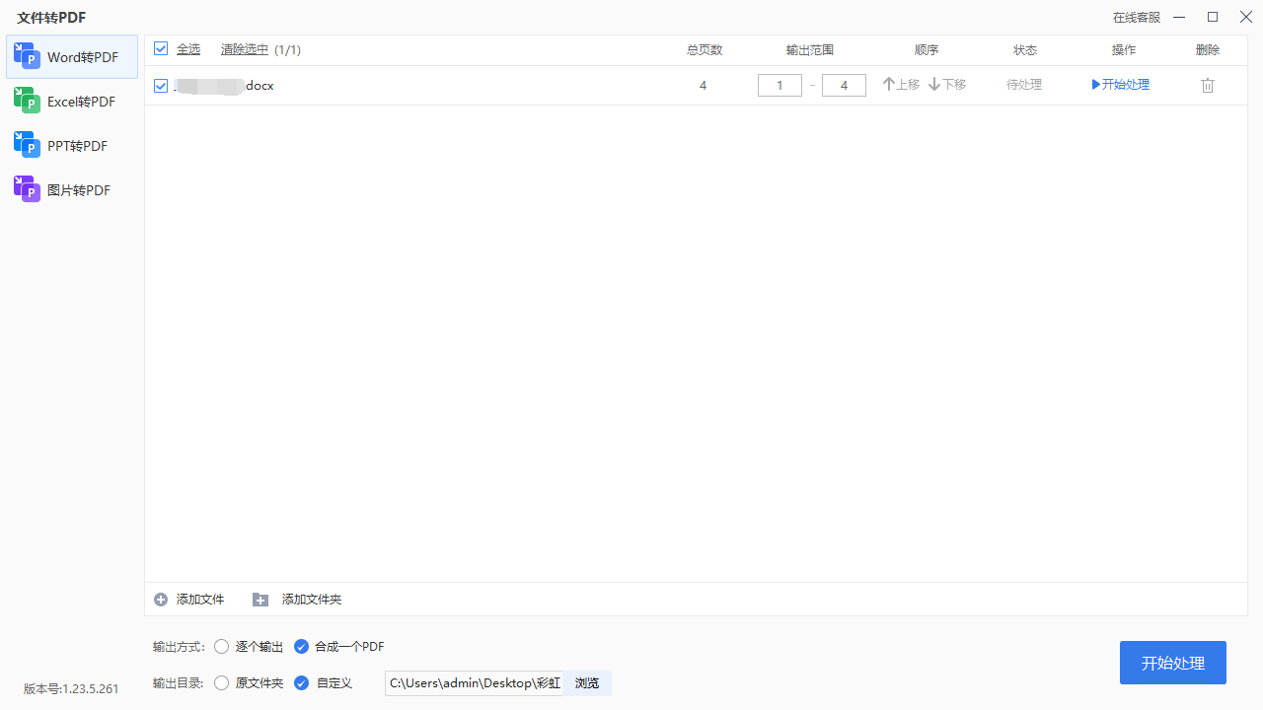Move the docx file up with 上移
The image size is (1263, 710).
(901, 85)
